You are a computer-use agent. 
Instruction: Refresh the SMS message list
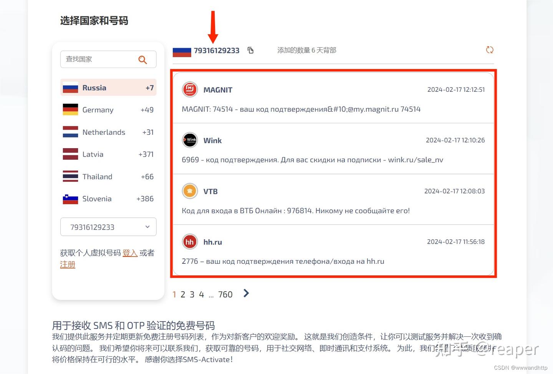pos(489,50)
